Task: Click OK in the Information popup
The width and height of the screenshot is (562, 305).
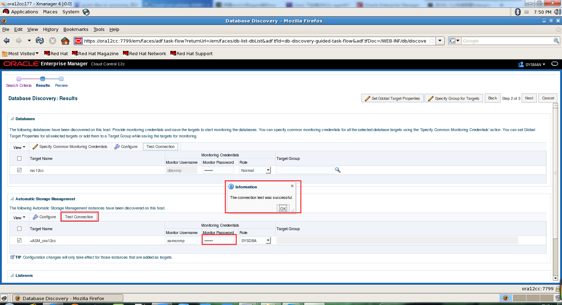Action: (x=283, y=208)
